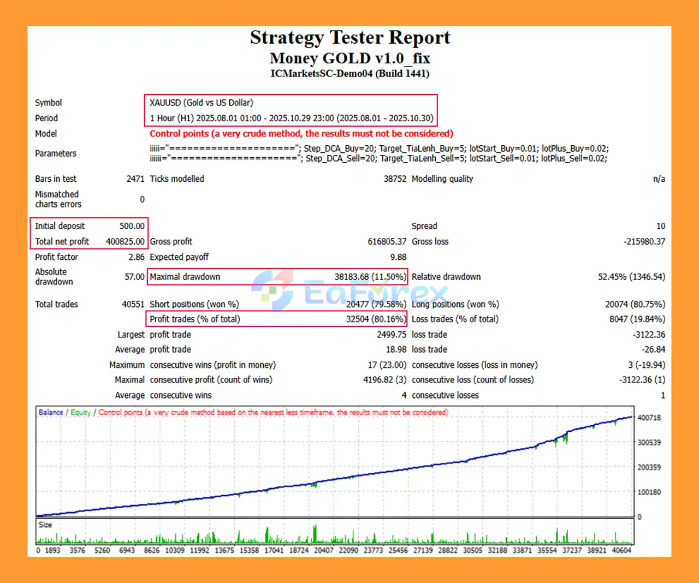Select the Initial deposit 500.00 value
This screenshot has height=583, width=699.
coord(132,226)
